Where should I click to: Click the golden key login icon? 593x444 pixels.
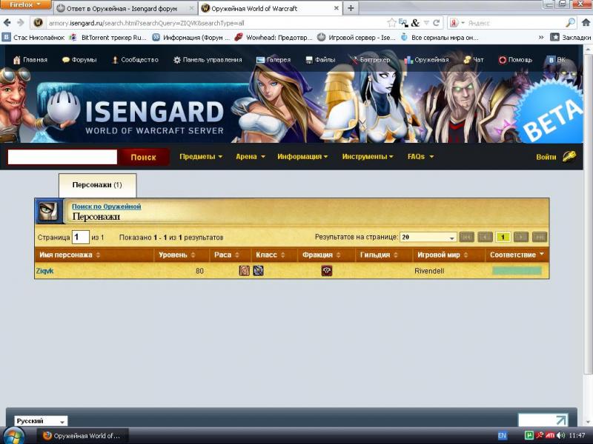(x=569, y=156)
